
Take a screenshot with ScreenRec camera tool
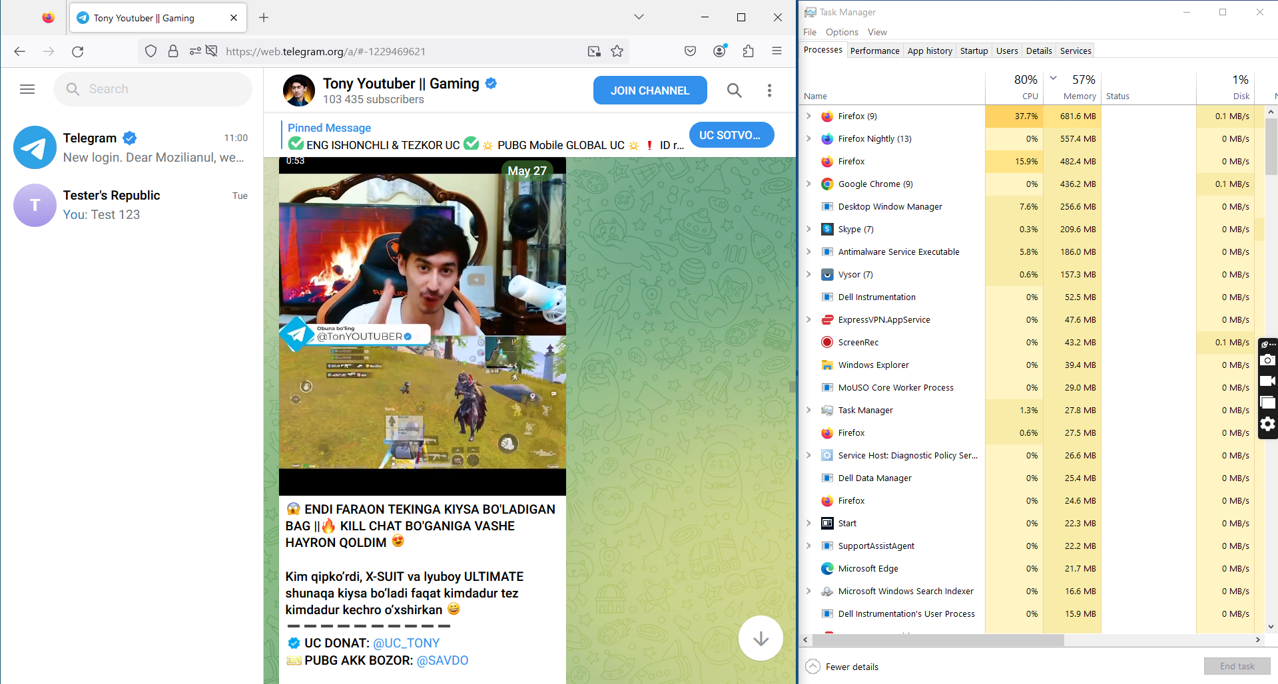[x=1267, y=360]
